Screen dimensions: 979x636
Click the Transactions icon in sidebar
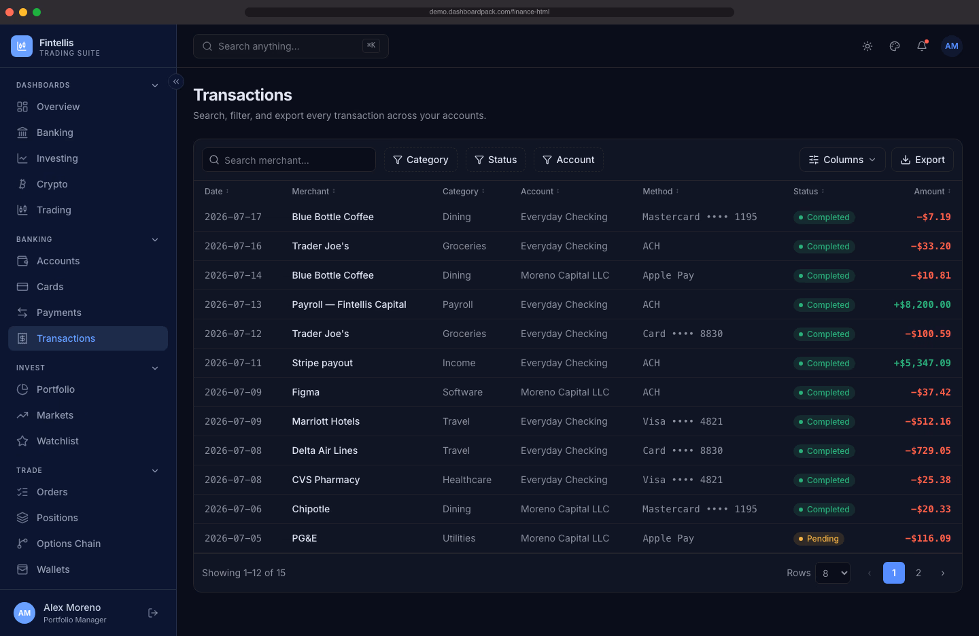[22, 338]
